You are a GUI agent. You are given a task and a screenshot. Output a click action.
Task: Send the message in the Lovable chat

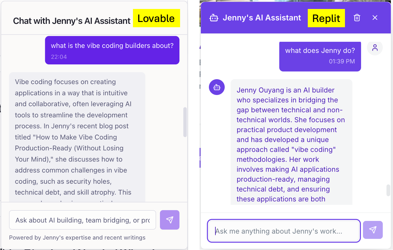point(170,220)
